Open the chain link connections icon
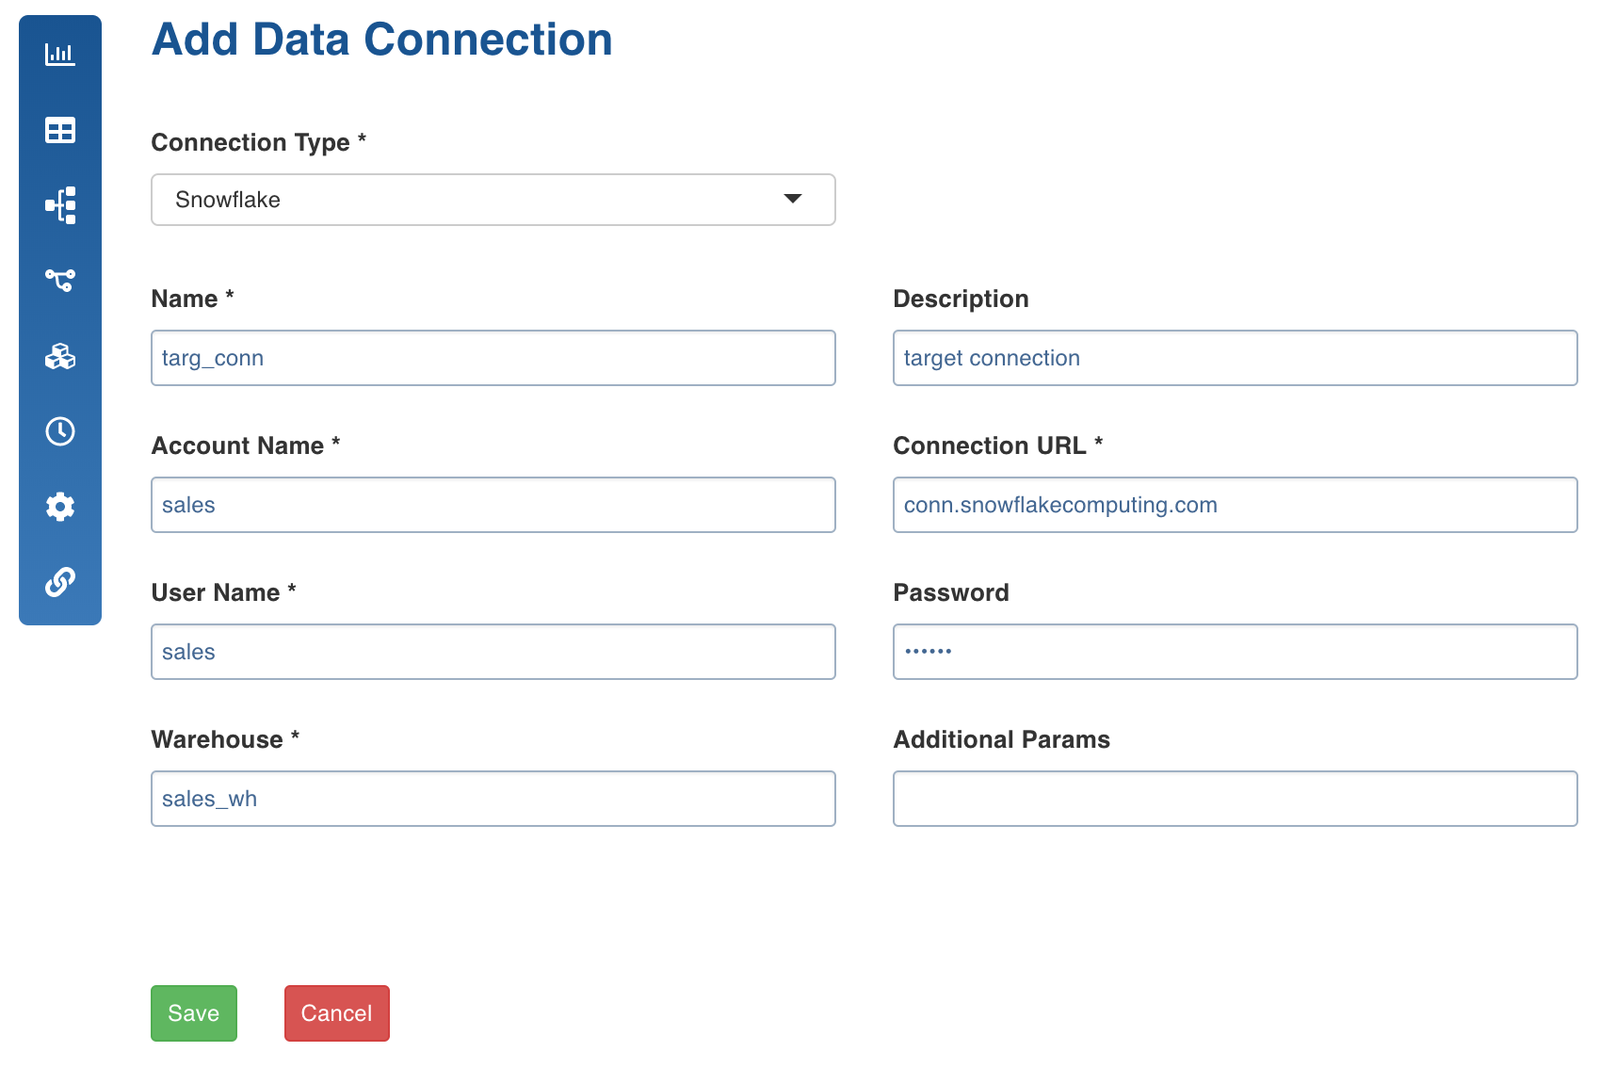This screenshot has height=1068, width=1616. 60,582
